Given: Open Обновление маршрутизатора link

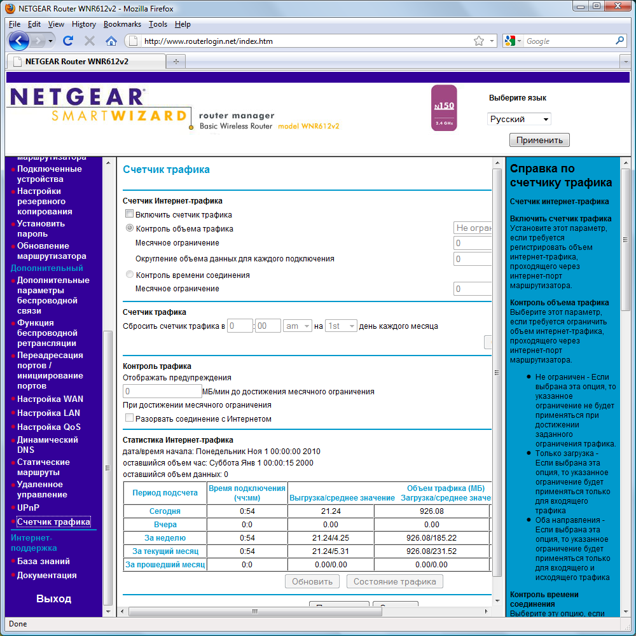Looking at the screenshot, I should coord(52,251).
